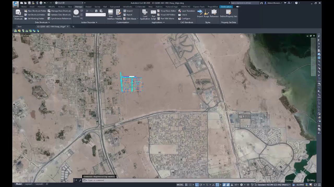
Task: Open action macro name combo box
Action: (x=96, y=15)
